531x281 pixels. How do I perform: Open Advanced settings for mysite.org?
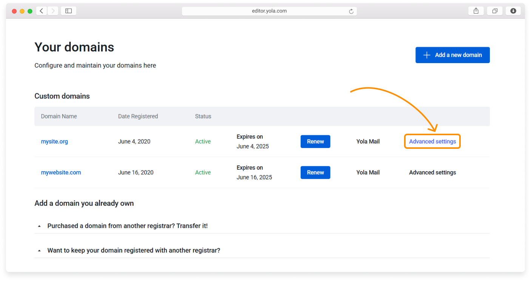pos(432,142)
